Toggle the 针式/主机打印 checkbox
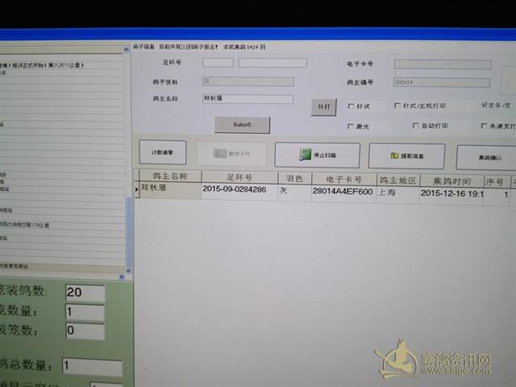The height and width of the screenshot is (387, 516). click(397, 106)
